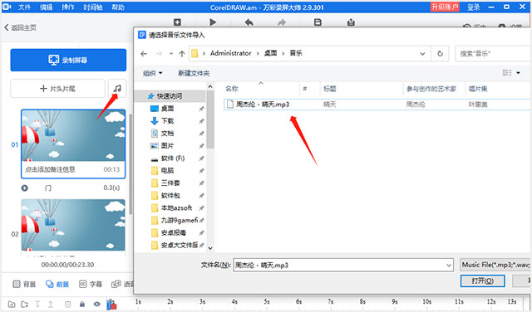Play scene 01 using its small play button
Screen dimensions: 532x312
coord(24,188)
